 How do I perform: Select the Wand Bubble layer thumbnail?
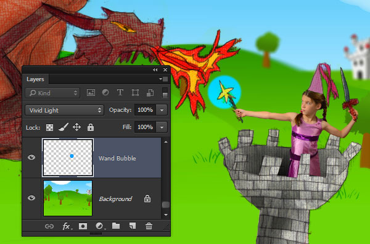click(x=68, y=157)
